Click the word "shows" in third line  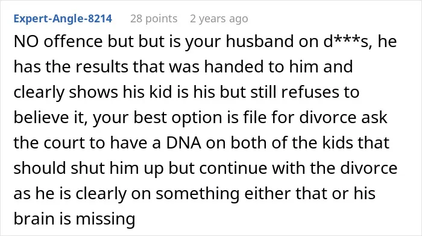(x=93, y=92)
